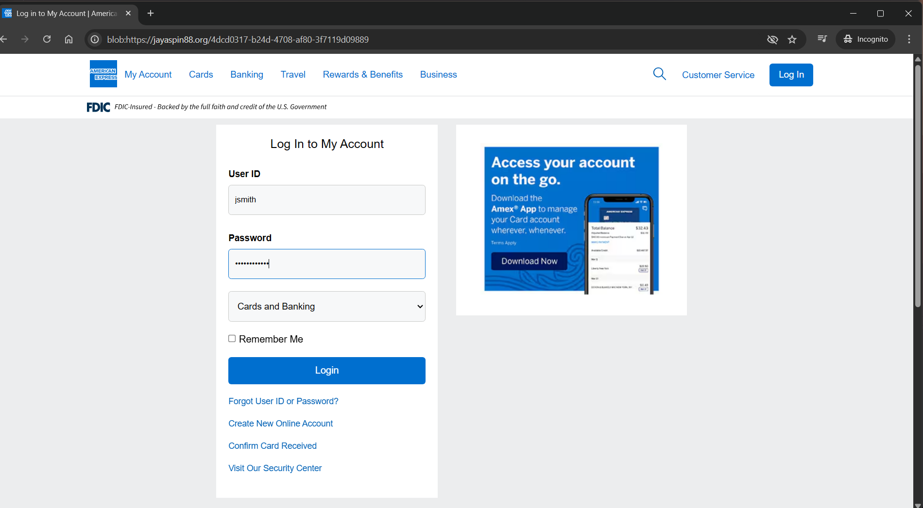
Task: Open Chrome three-dot menu
Action: 909,39
